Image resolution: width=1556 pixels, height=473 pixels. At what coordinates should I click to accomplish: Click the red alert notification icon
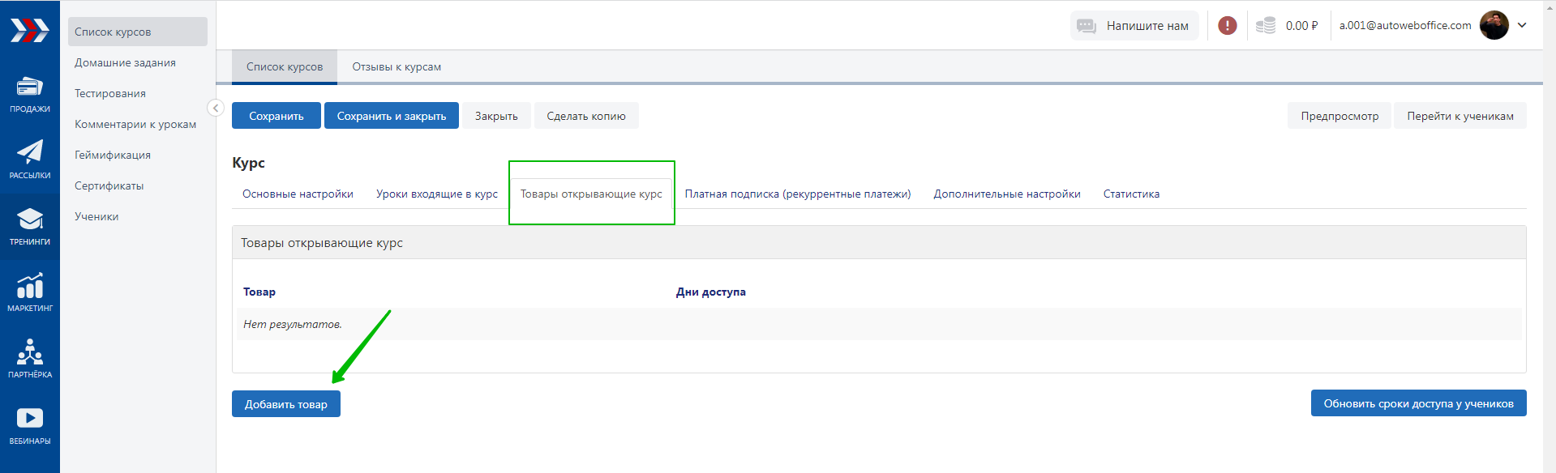[1228, 26]
